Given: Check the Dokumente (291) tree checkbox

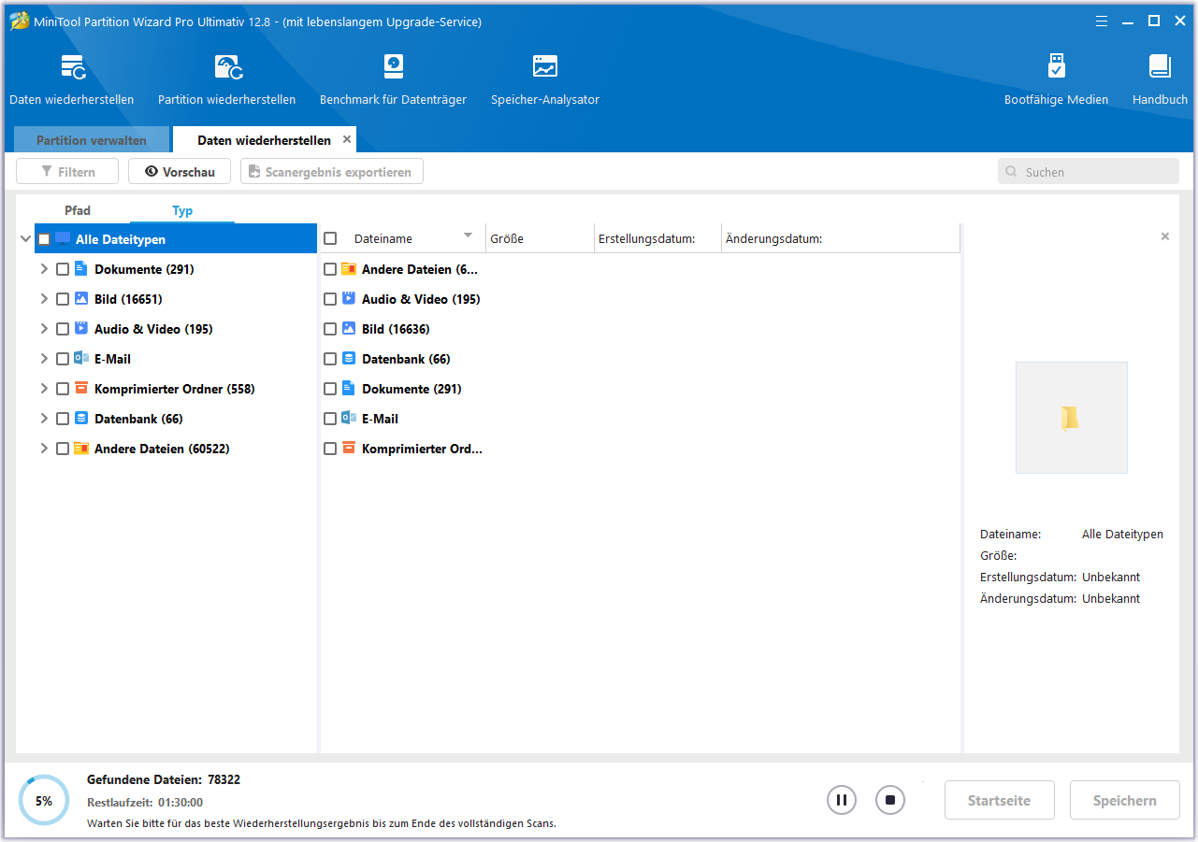Looking at the screenshot, I should click(x=63, y=269).
